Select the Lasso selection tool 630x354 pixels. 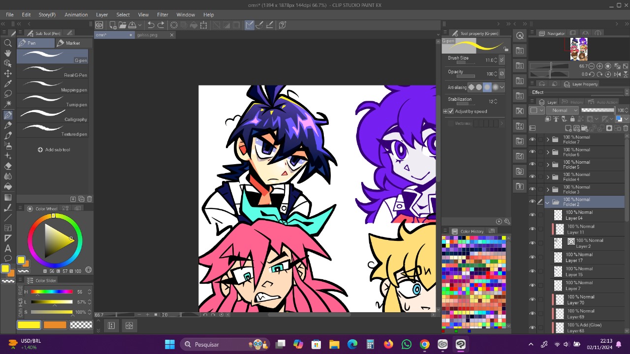[x=8, y=94]
